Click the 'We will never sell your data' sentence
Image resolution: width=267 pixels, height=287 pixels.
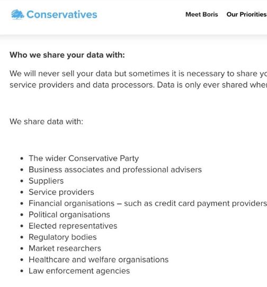pos(138,74)
